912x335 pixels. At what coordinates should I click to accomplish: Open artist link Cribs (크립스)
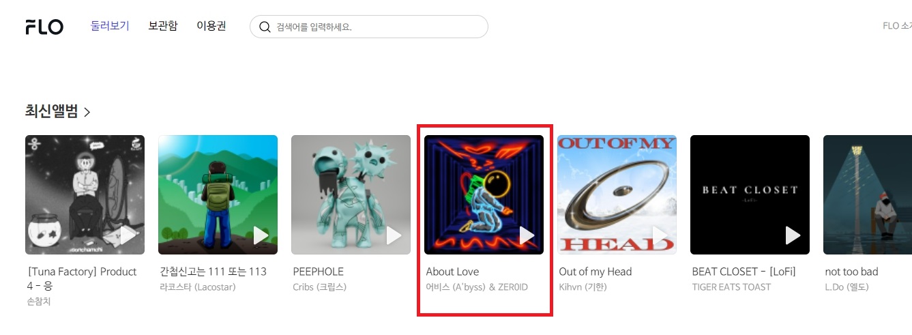pos(319,287)
